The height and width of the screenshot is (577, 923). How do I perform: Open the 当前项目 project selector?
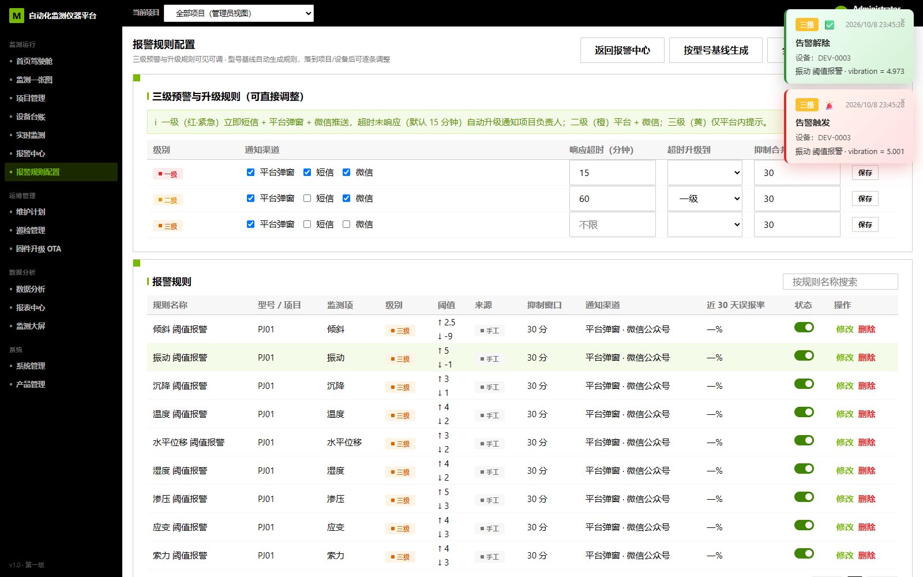[239, 13]
